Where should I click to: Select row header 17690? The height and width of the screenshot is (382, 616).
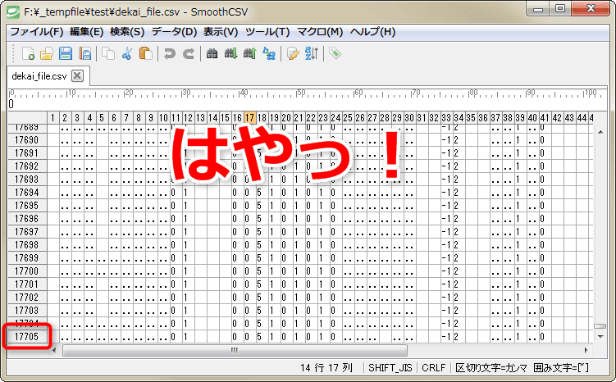coord(27,140)
